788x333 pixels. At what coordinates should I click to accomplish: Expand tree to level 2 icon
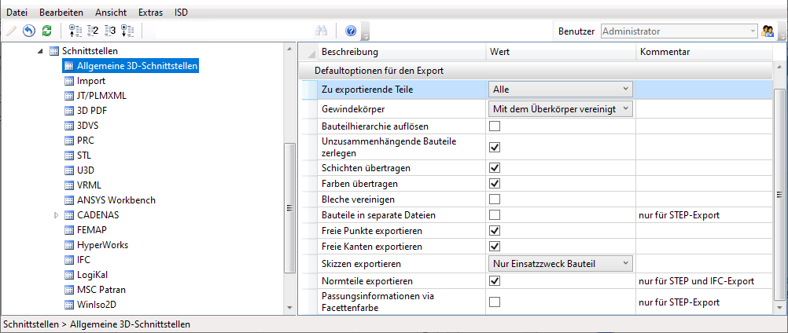(x=93, y=31)
